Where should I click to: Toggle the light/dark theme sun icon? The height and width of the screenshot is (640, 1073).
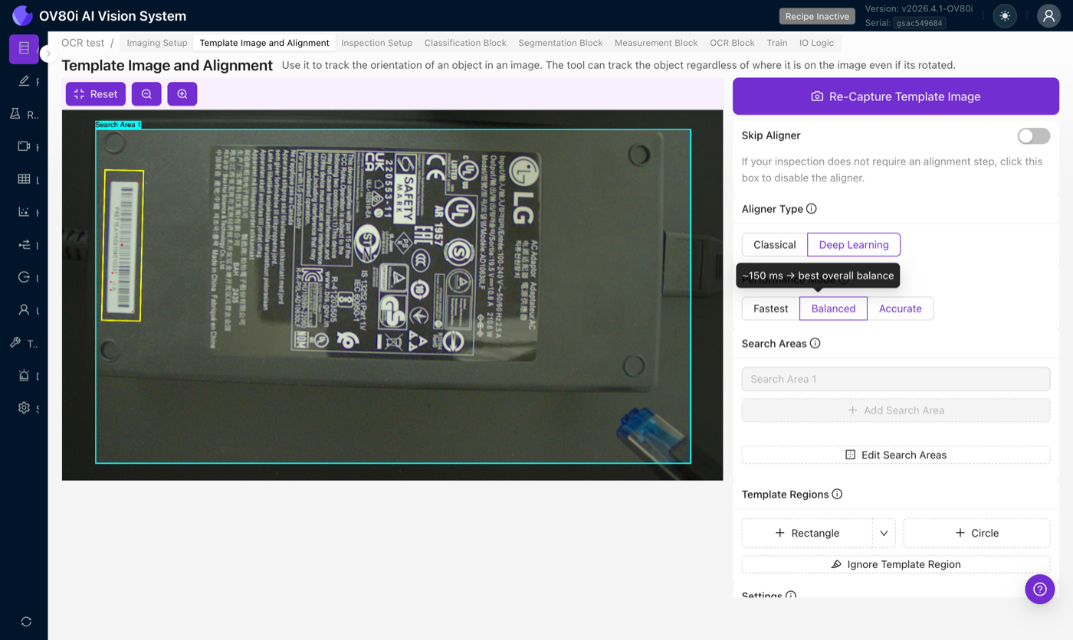1005,16
